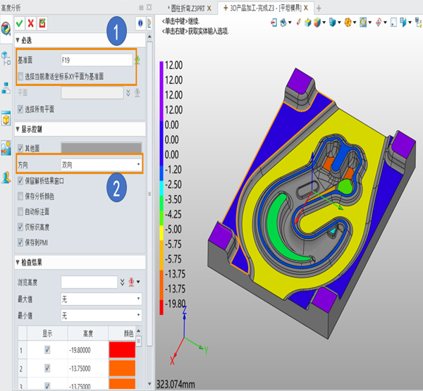
Task: Expand double-chevron beside 平面 field
Action: click(x=128, y=93)
